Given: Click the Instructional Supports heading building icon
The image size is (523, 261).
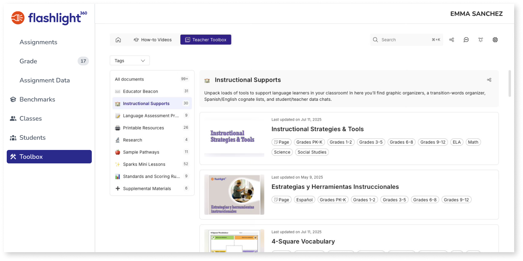Looking at the screenshot, I should click(207, 80).
